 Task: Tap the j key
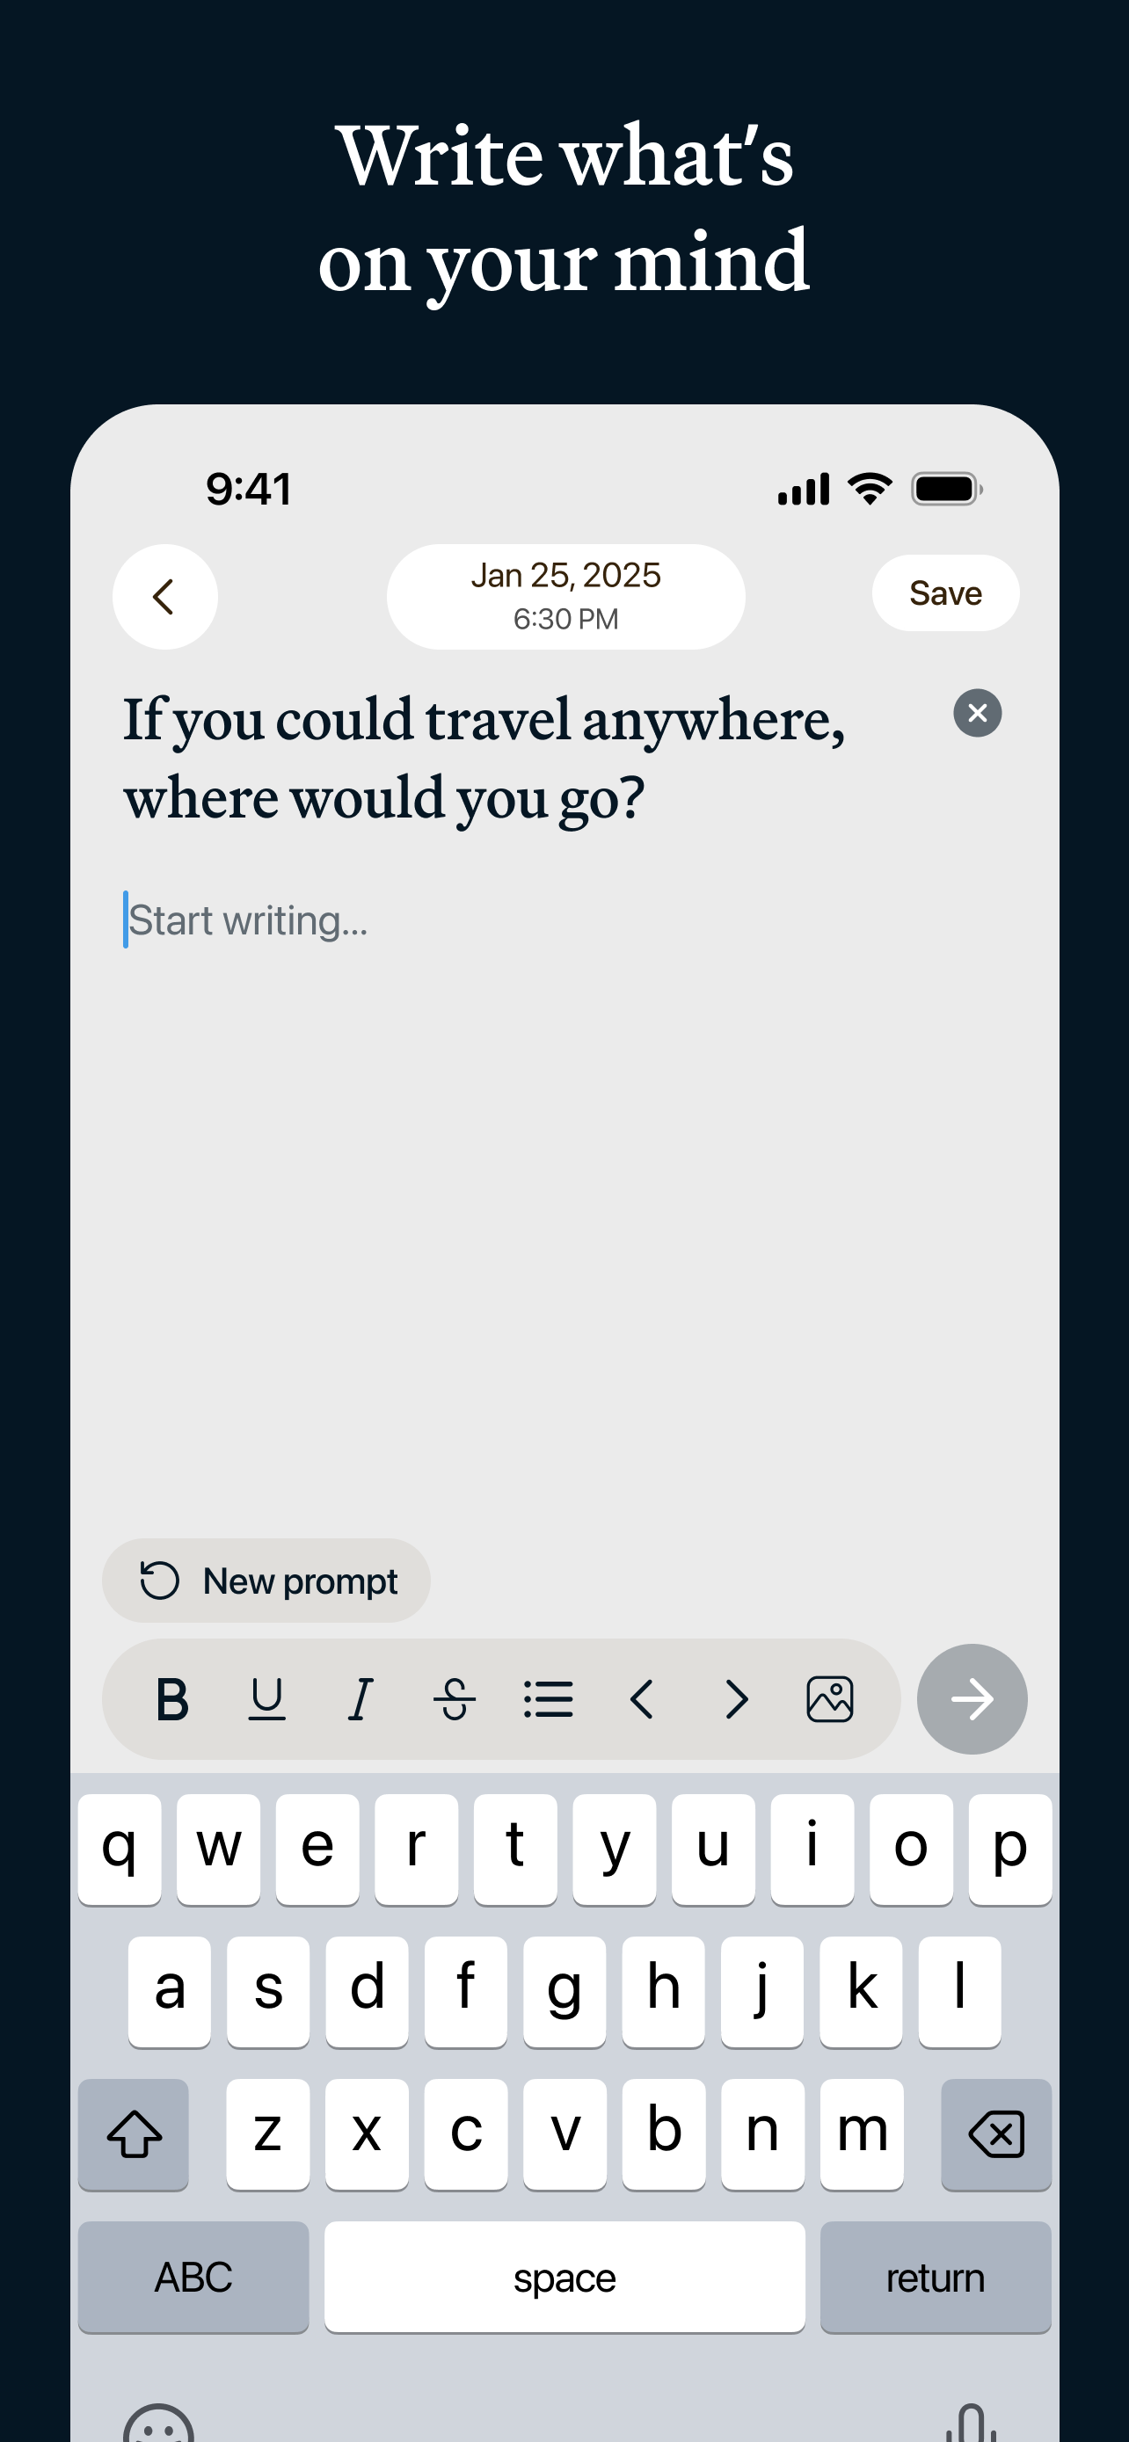click(x=762, y=1991)
